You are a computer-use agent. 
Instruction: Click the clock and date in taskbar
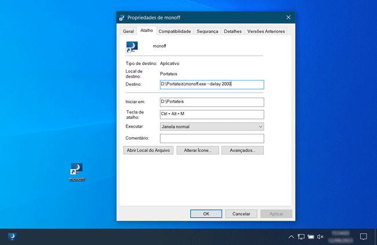coord(340,236)
